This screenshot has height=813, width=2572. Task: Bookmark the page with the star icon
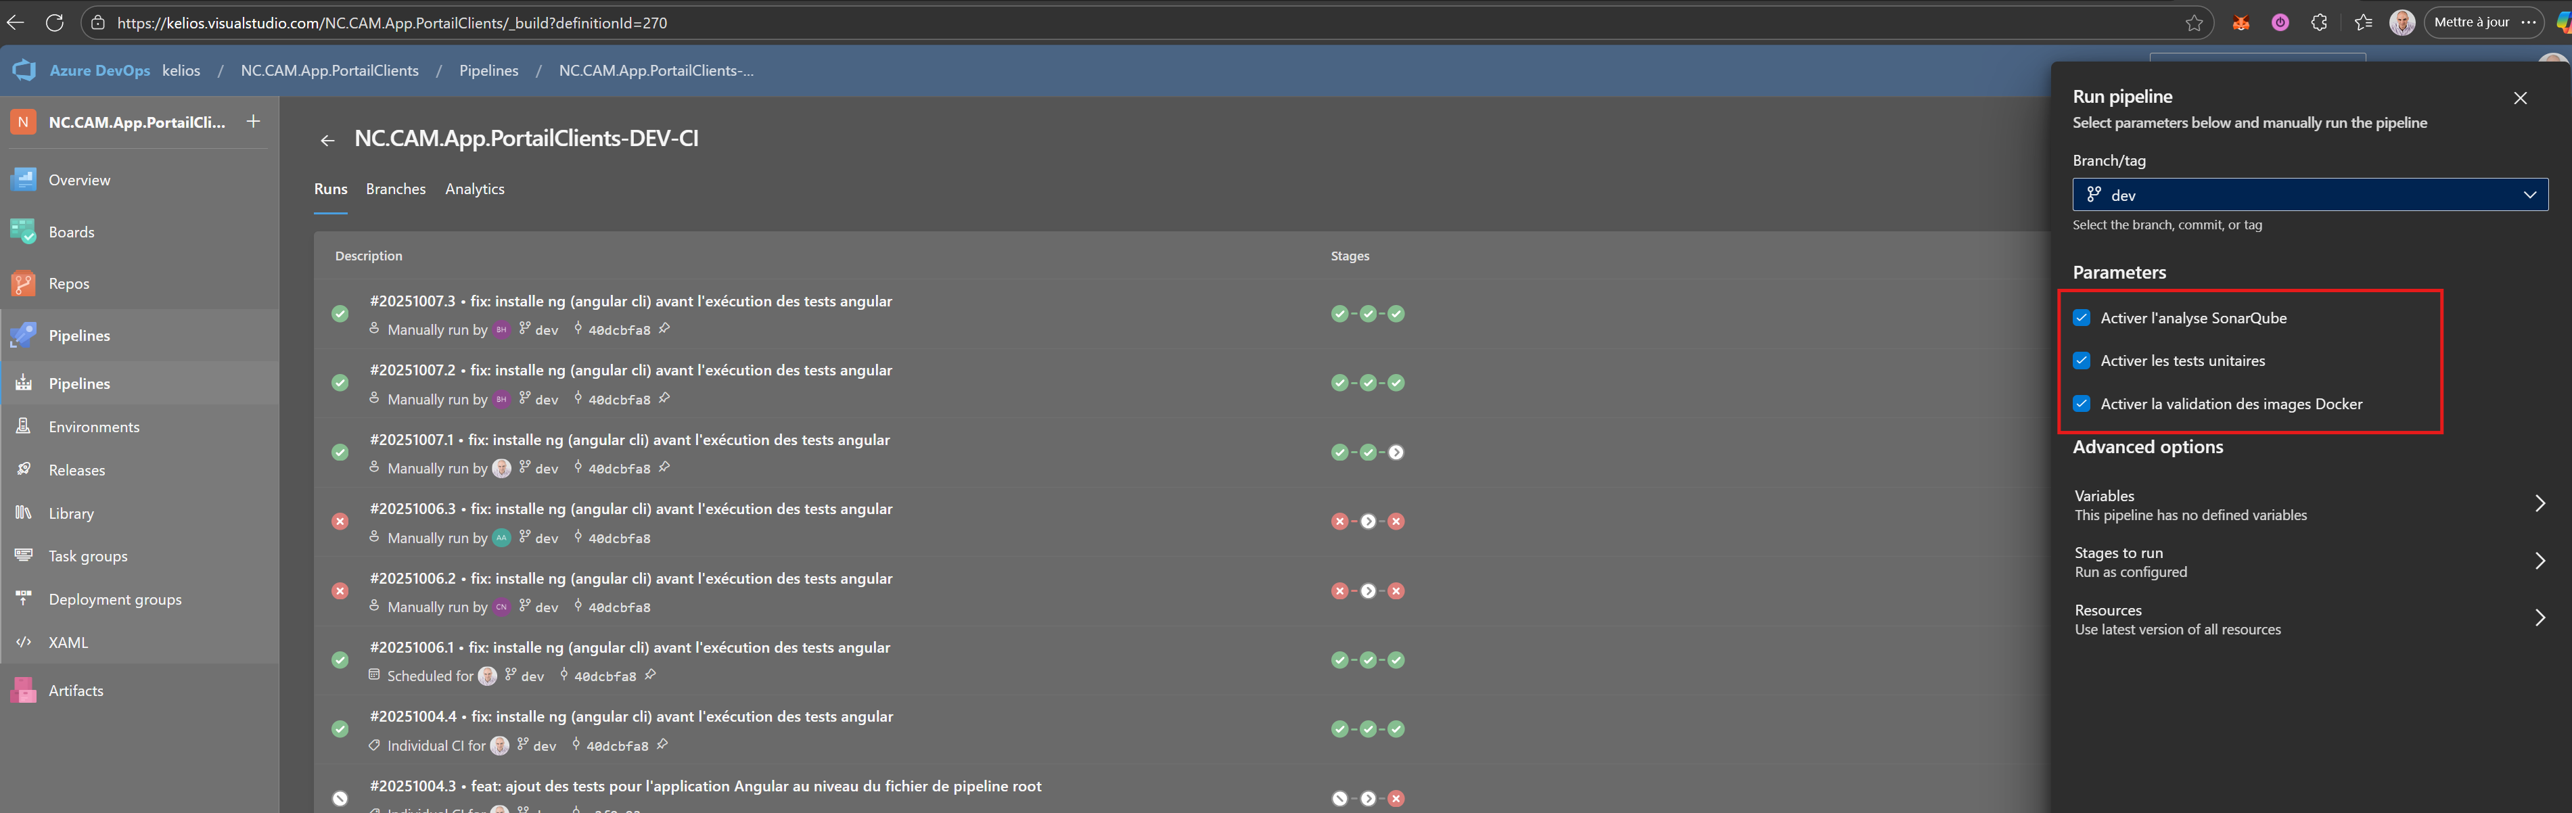[2194, 23]
